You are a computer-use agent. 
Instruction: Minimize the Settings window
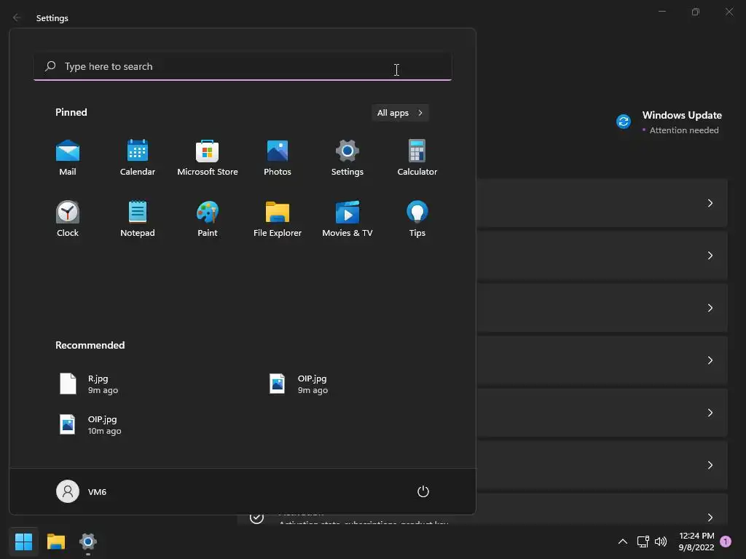[x=661, y=12]
